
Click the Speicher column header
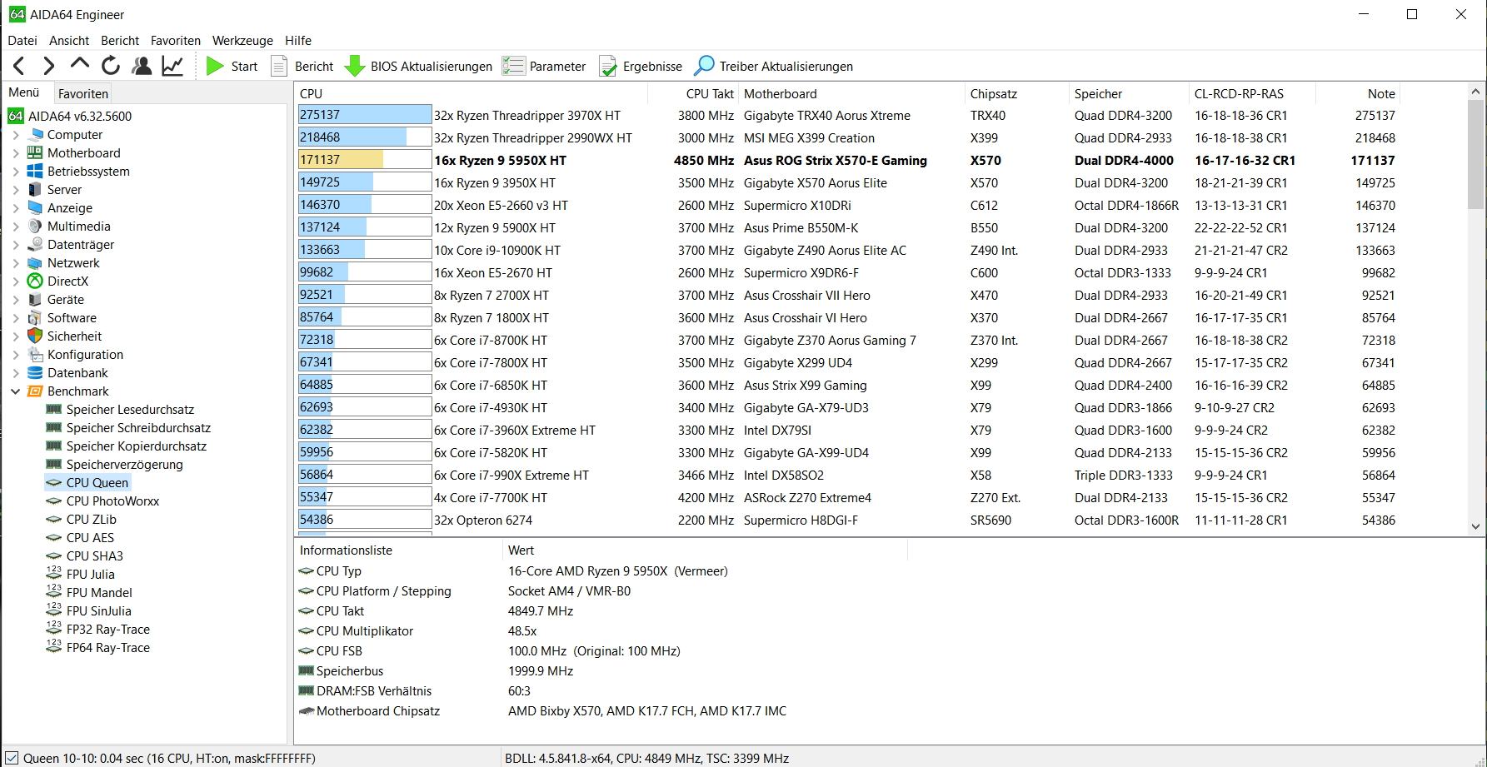(x=1129, y=93)
